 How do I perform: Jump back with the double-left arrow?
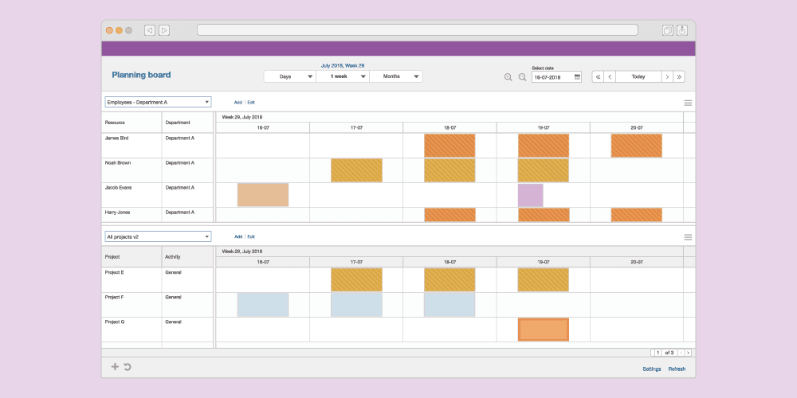tap(597, 77)
